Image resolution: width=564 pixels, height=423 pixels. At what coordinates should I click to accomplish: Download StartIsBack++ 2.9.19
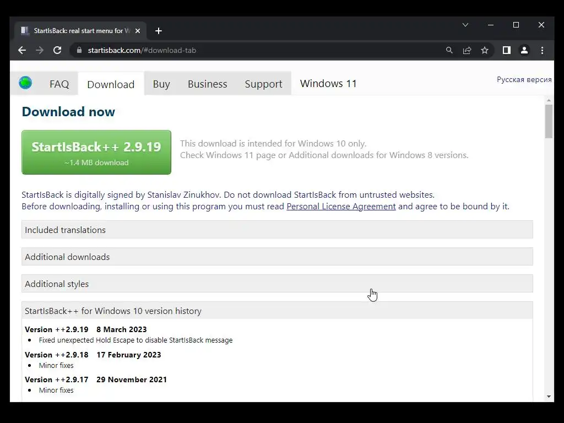click(x=96, y=152)
